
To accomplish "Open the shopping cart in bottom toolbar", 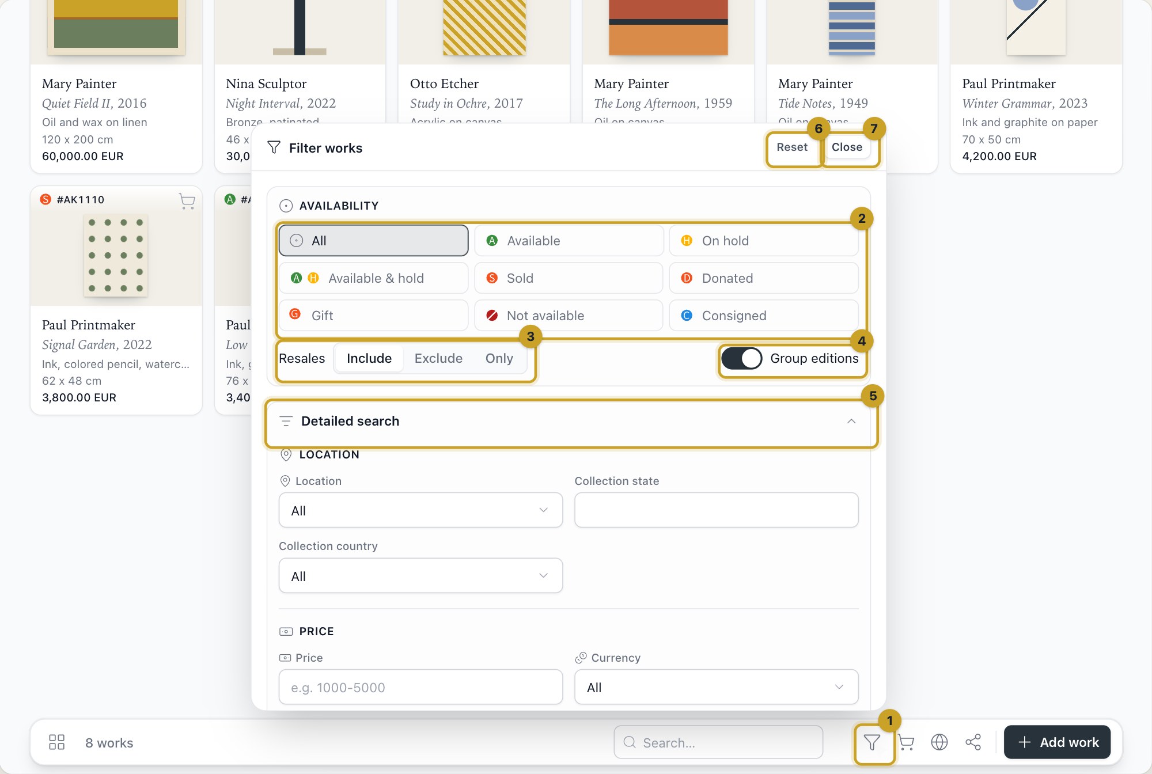I will click(906, 742).
